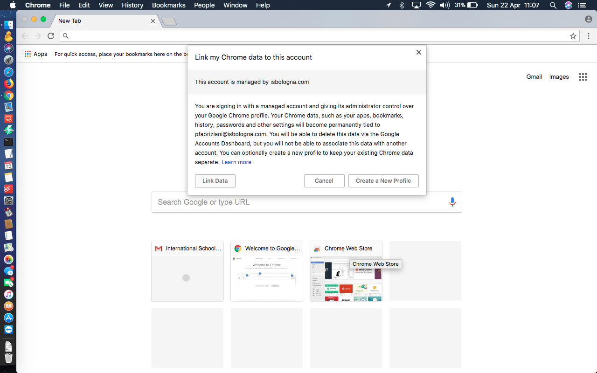The image size is (597, 373).
Task: Click the Link Data button
Action: tap(215, 181)
